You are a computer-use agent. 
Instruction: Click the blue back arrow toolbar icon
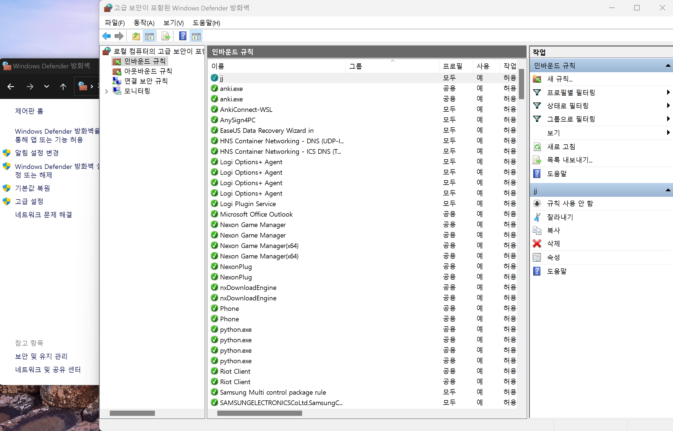106,36
